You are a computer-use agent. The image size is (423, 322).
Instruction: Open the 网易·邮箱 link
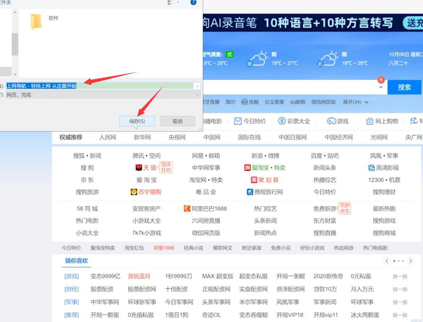coord(206,156)
